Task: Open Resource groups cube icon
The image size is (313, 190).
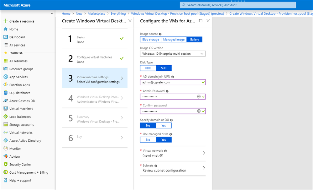Action: pyautogui.click(x=6, y=69)
